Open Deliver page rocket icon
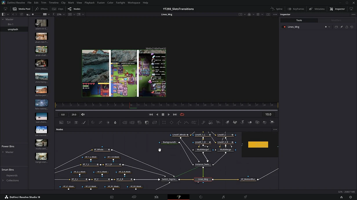 pos(245,197)
